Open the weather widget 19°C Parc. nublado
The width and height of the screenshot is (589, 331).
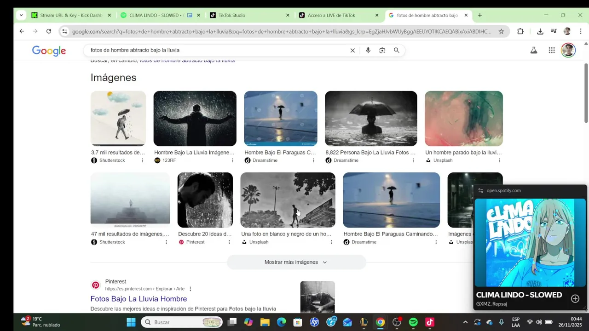click(40, 322)
